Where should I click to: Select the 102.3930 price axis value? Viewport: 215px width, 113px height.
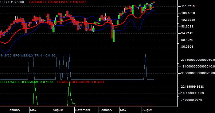coord(188,20)
